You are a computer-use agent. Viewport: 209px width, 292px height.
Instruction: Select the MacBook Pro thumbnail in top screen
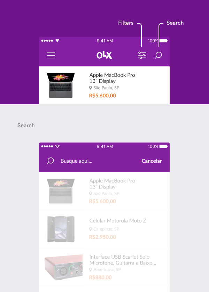(61, 85)
